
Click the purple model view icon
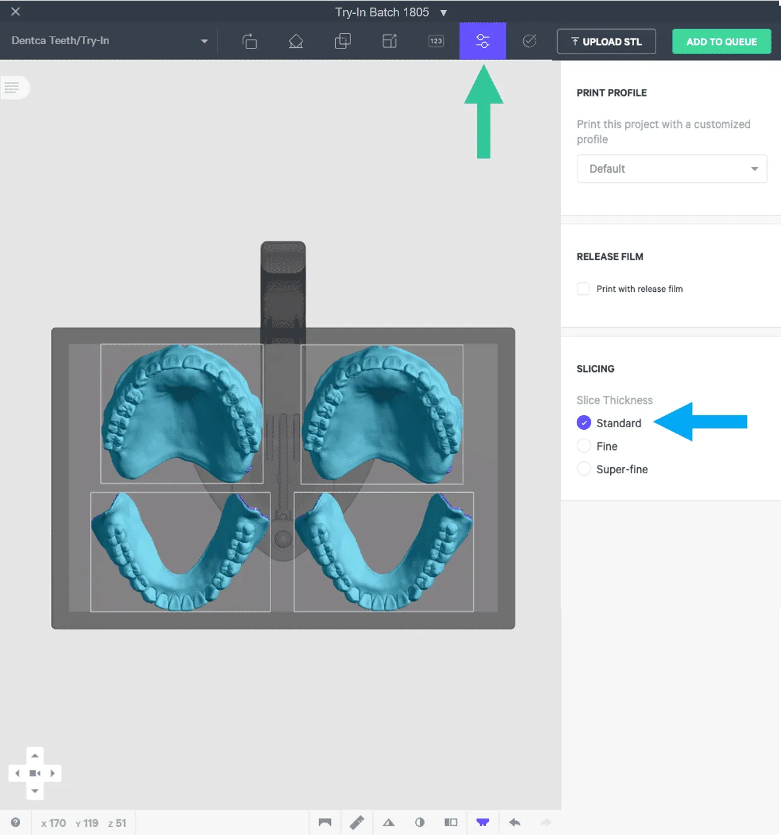click(x=483, y=822)
